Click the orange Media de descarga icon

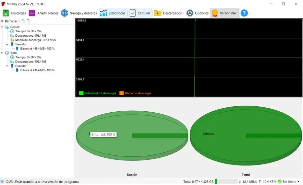tap(12, 40)
